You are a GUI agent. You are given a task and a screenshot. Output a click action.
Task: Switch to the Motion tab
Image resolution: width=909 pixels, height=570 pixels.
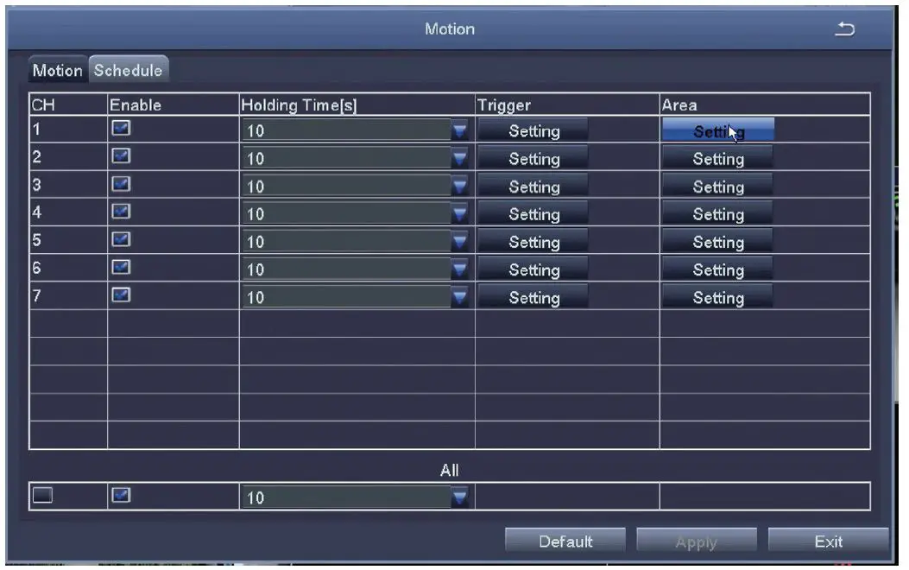point(57,70)
